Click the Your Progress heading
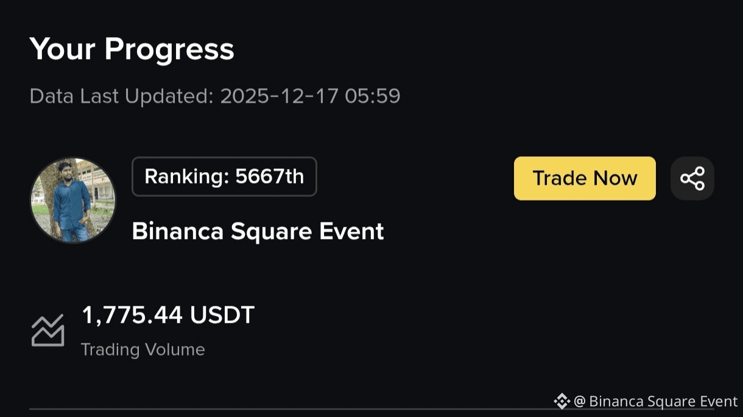743x417 pixels. coord(132,49)
